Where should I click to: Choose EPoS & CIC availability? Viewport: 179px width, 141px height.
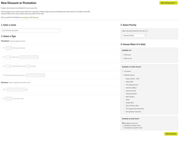[123, 58]
